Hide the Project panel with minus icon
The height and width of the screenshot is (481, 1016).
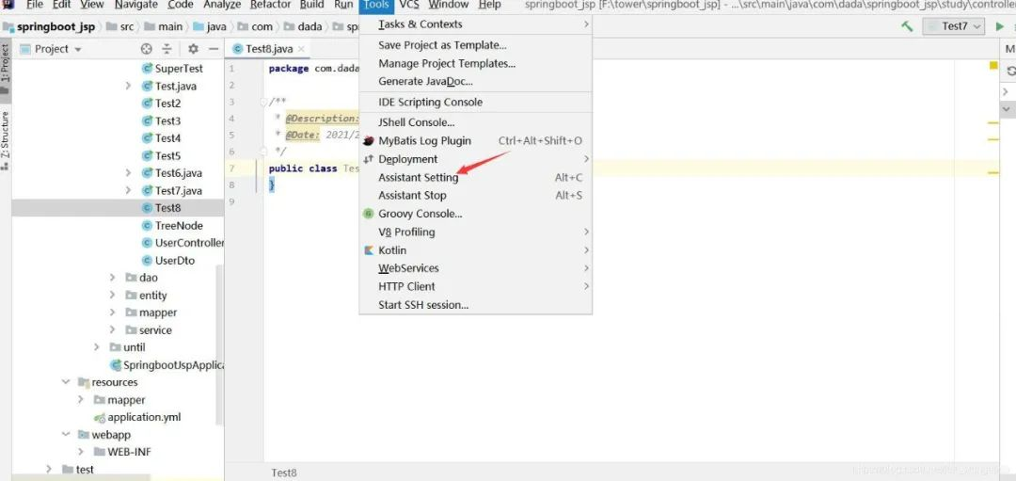pos(214,49)
